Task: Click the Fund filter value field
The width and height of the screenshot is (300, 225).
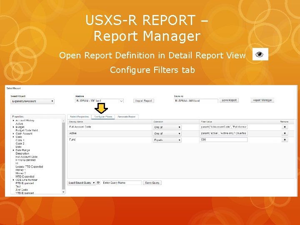Action: (x=224, y=140)
